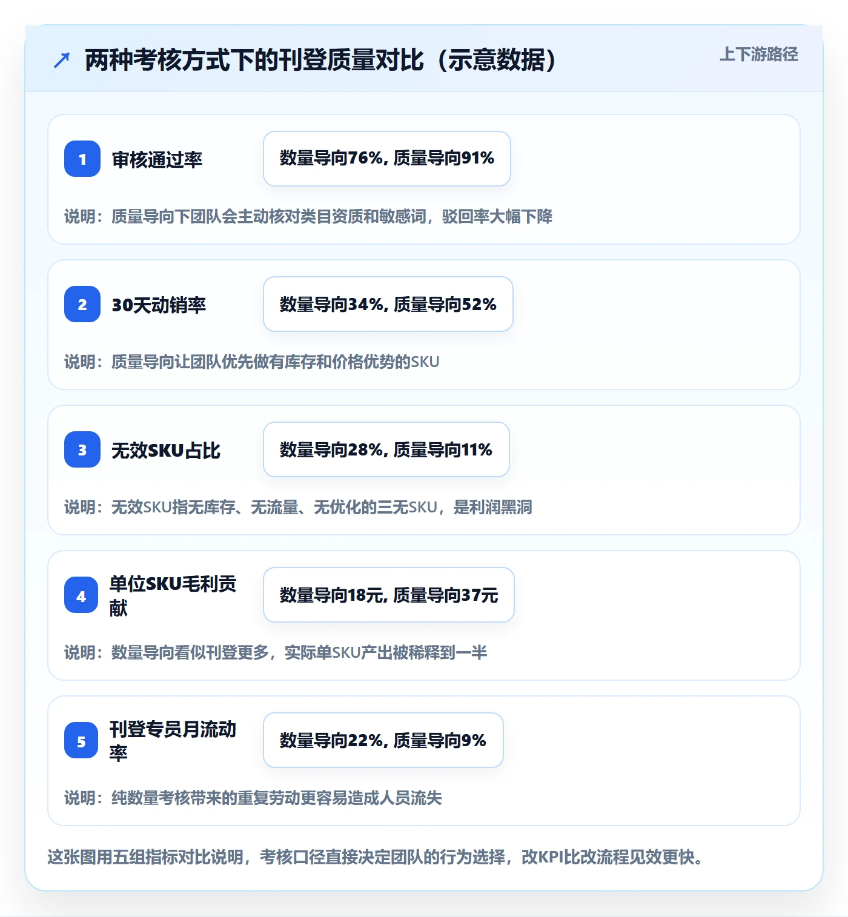Click the note about 产出被稀释到一半
Image resolution: width=848 pixels, height=917 pixels.
[x=276, y=652]
